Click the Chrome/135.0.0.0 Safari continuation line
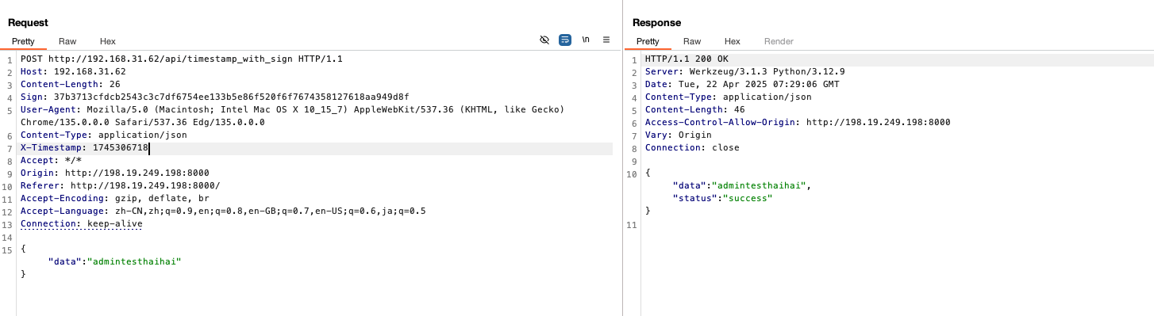Viewport: 1154px width, 316px height. point(143,123)
